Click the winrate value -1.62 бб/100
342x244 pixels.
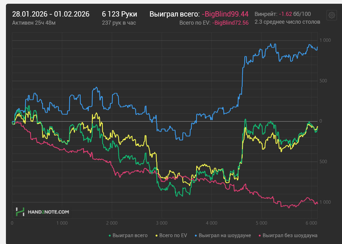click(295, 14)
